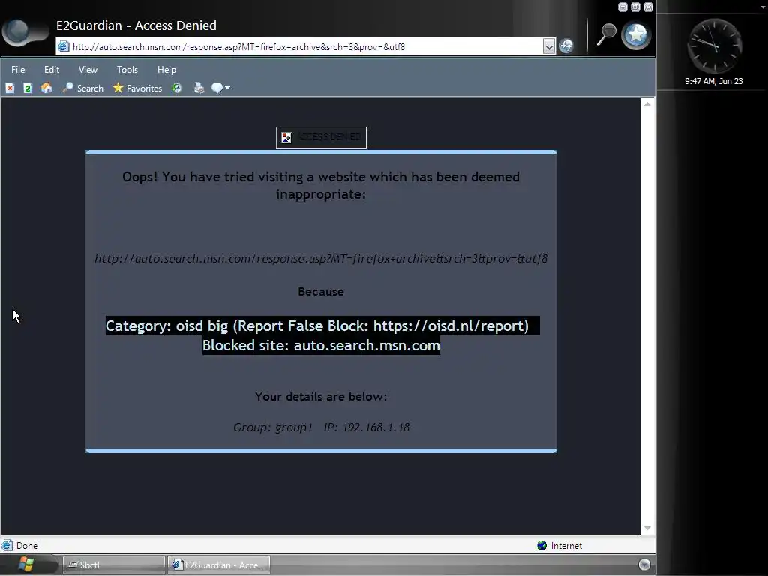Click the back navigation orb
Viewport: 768px width, 576px height.
(19, 31)
